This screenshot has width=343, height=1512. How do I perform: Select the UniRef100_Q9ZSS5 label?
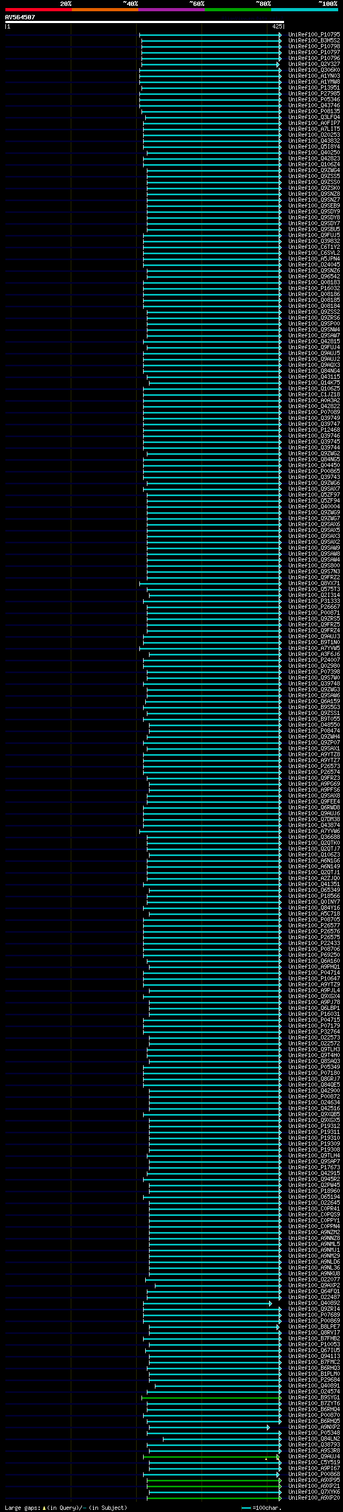(x=314, y=176)
